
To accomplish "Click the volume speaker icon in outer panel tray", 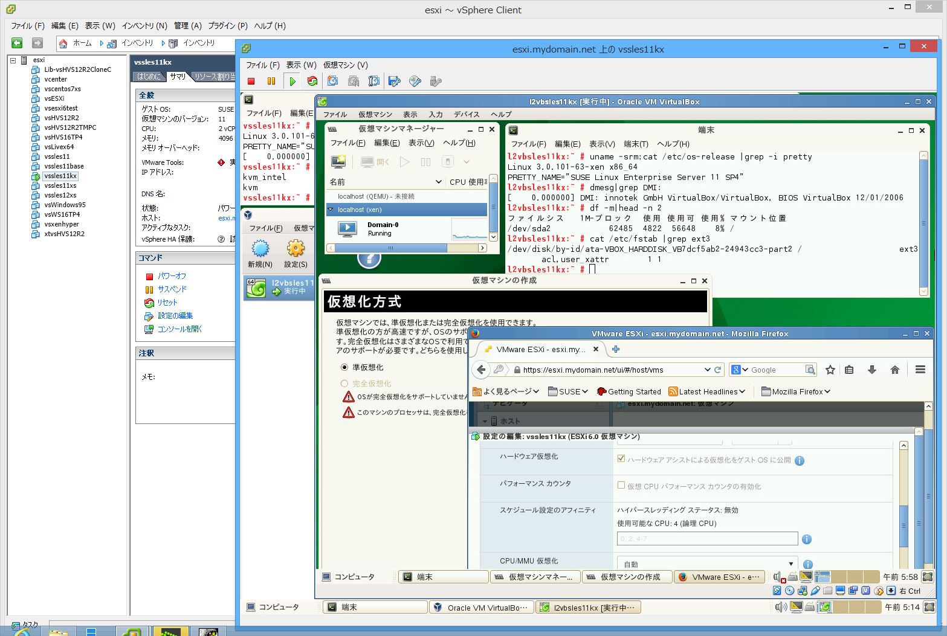I will pos(780,607).
